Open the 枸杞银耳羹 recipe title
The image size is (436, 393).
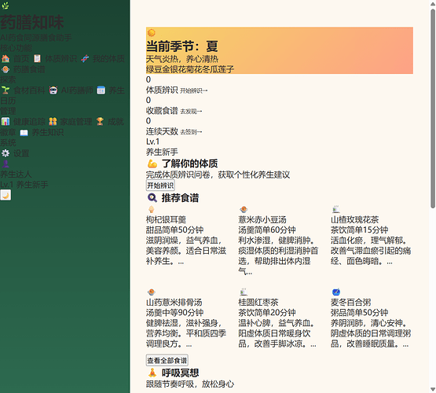(x=166, y=220)
